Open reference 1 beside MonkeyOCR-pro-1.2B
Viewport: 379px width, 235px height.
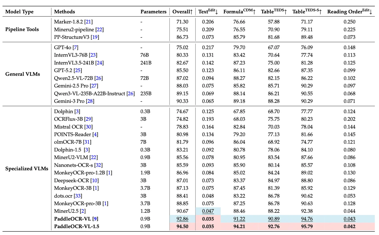(x=110, y=173)
